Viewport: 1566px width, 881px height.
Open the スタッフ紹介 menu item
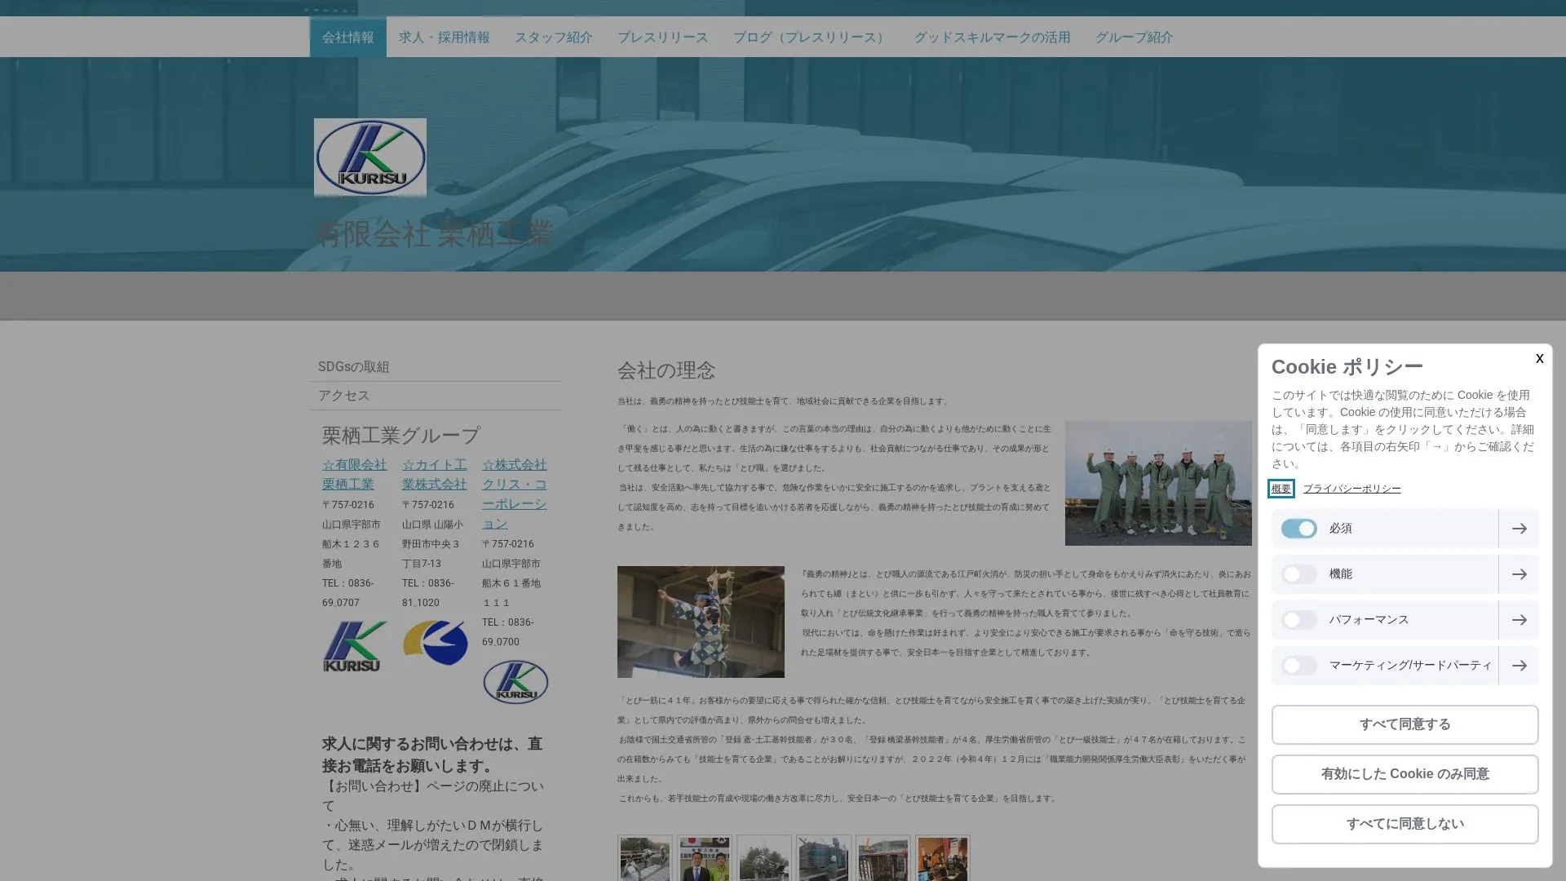(x=553, y=37)
